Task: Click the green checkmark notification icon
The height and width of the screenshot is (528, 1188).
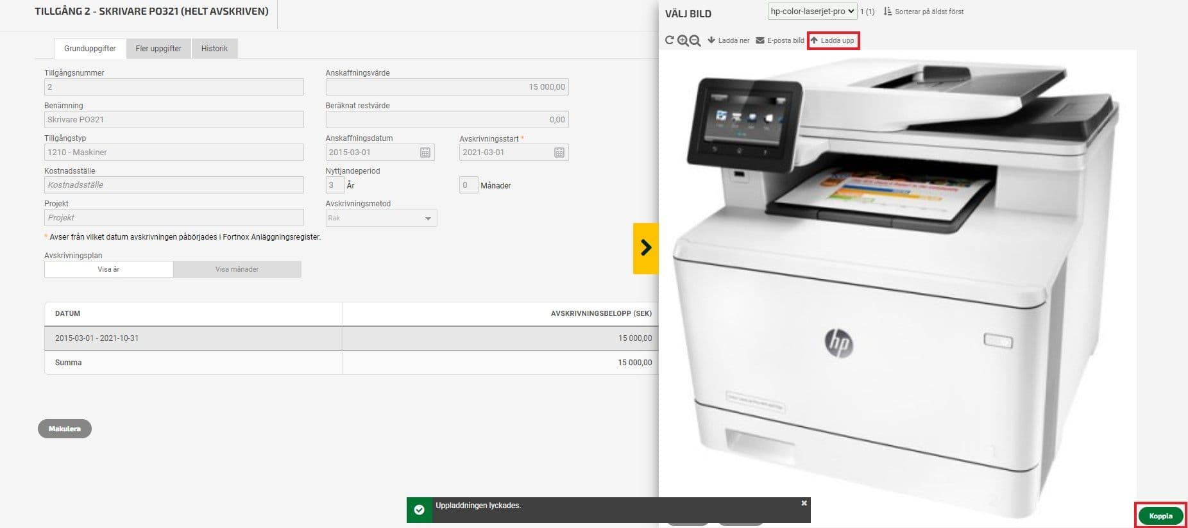Action: (x=420, y=510)
